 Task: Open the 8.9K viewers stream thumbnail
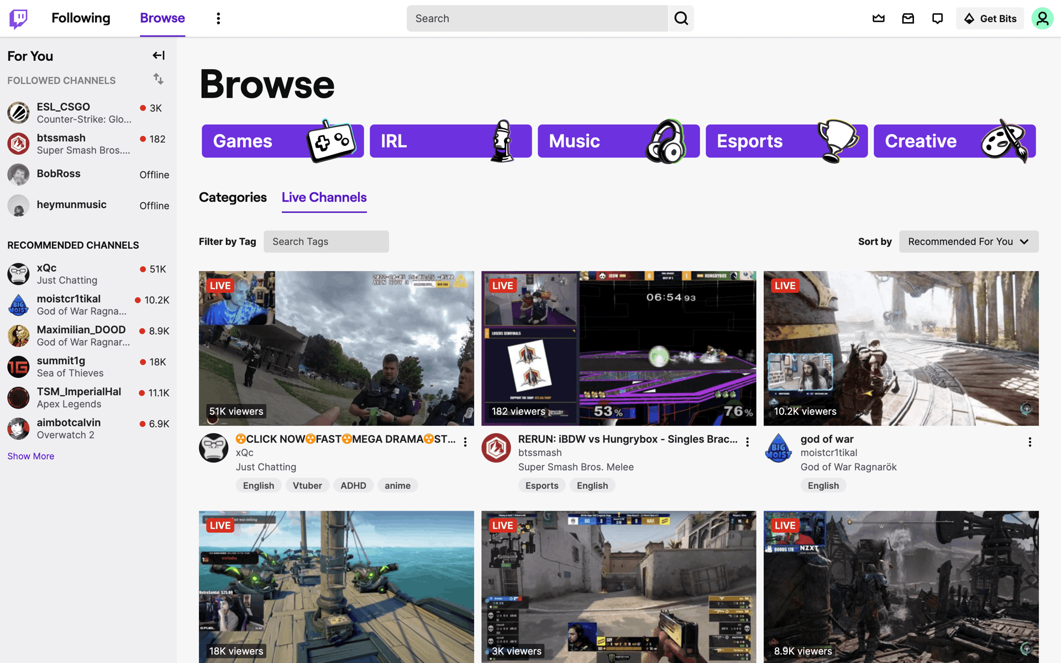tap(901, 587)
